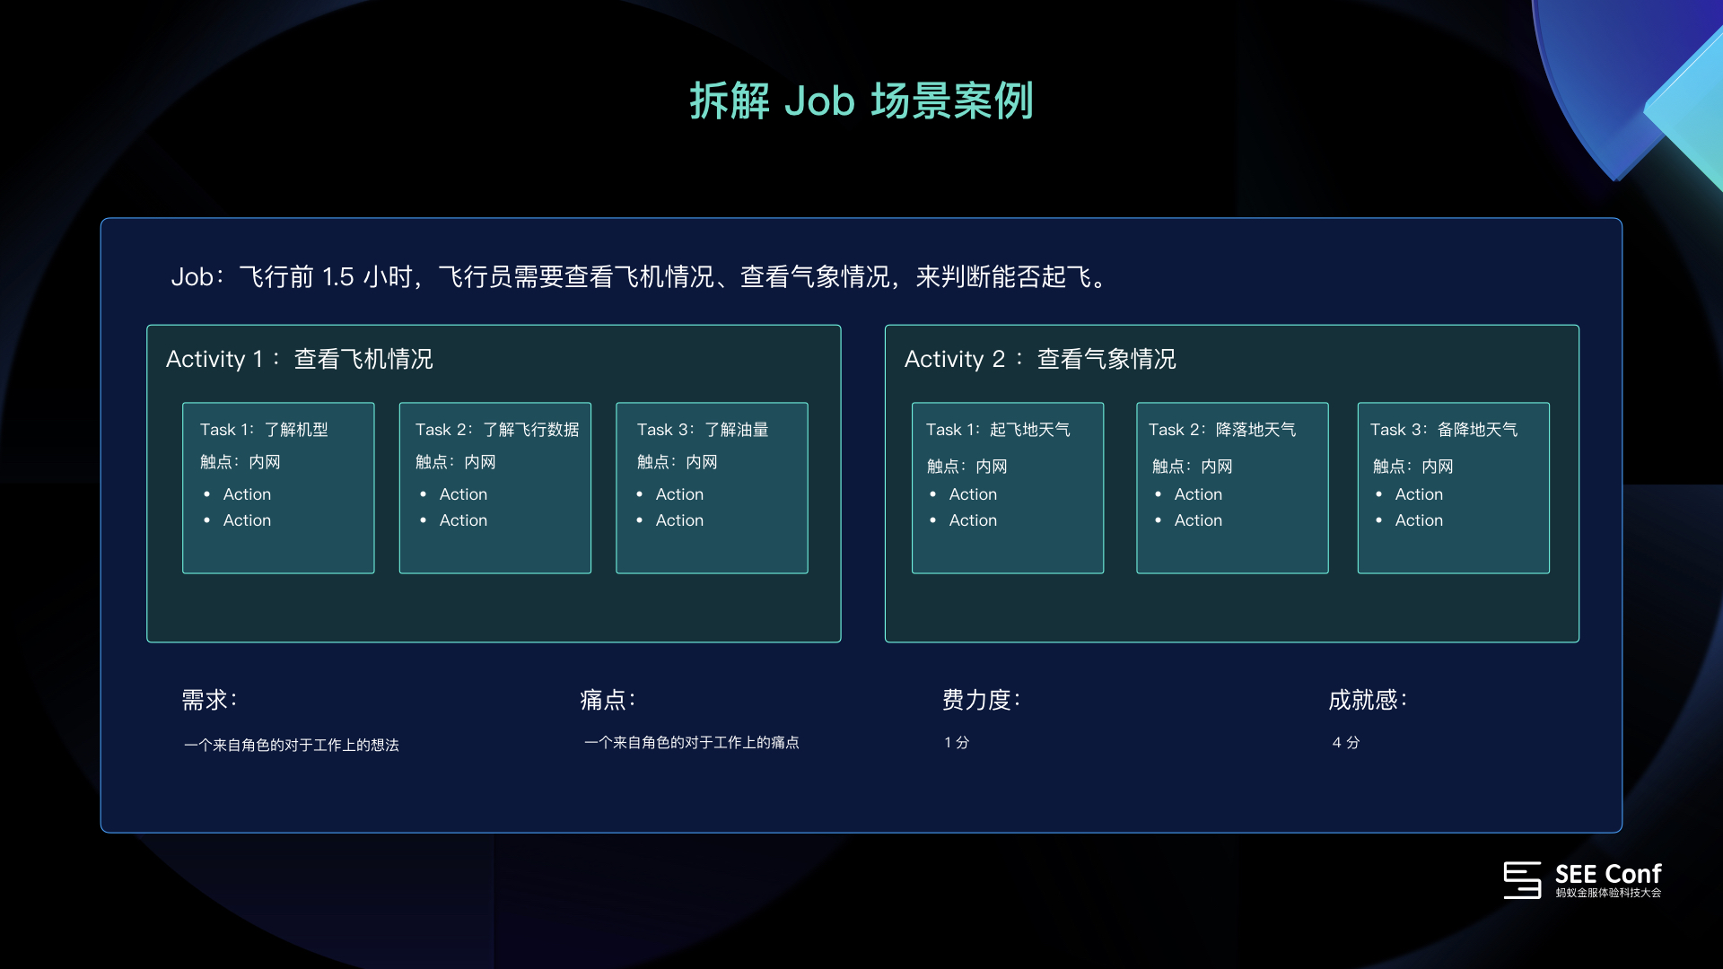Click the Activity 2 查看气象情况 heading
Image resolution: width=1723 pixels, height=969 pixels.
point(1039,359)
